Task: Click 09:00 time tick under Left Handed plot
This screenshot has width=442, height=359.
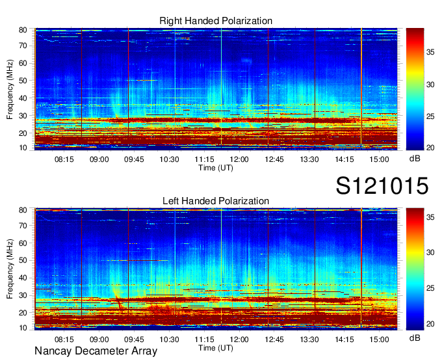Action: [x=99, y=339]
